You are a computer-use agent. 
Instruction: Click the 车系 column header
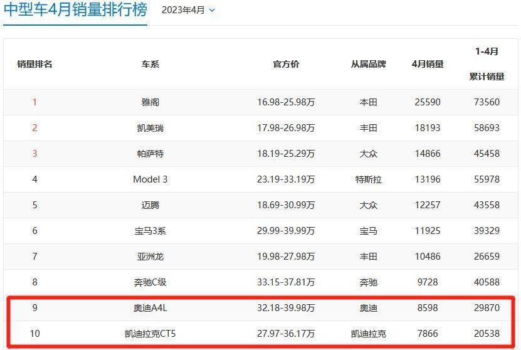150,64
